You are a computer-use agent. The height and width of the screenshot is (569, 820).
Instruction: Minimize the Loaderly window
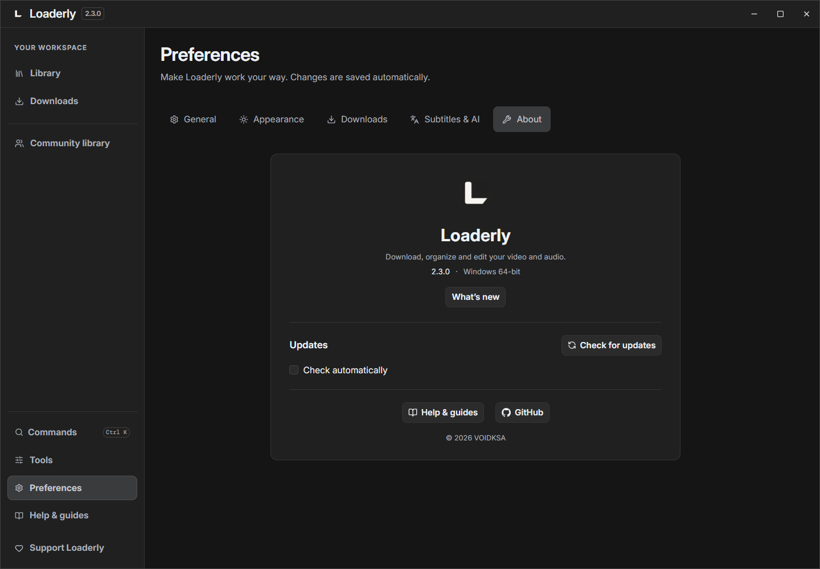click(754, 14)
